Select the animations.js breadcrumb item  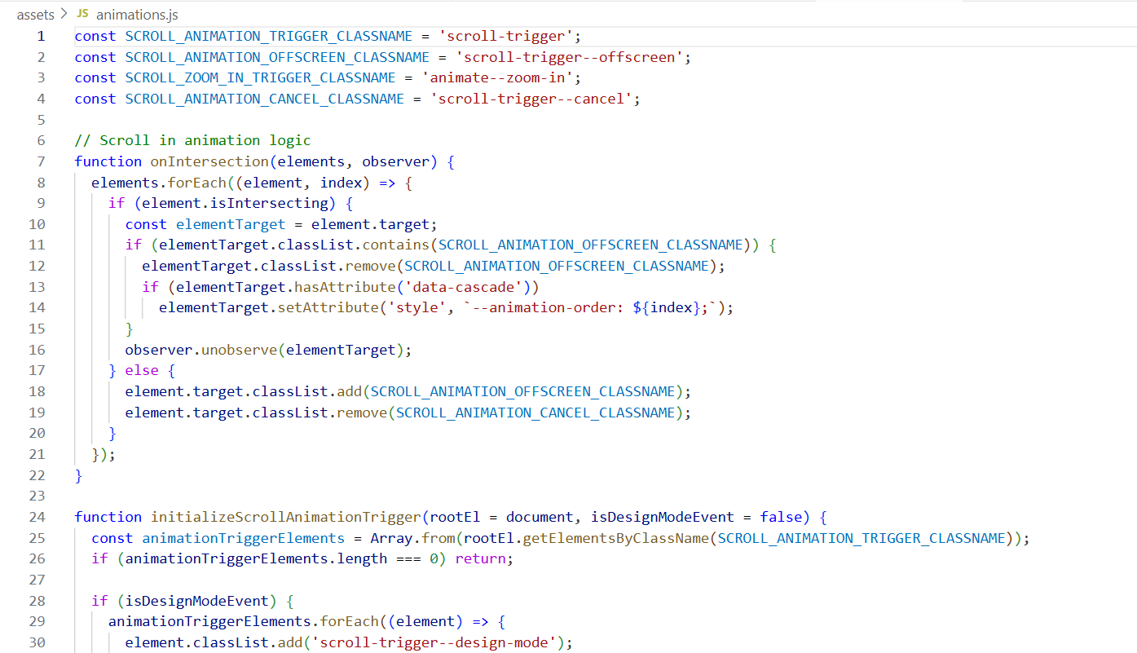tap(137, 15)
